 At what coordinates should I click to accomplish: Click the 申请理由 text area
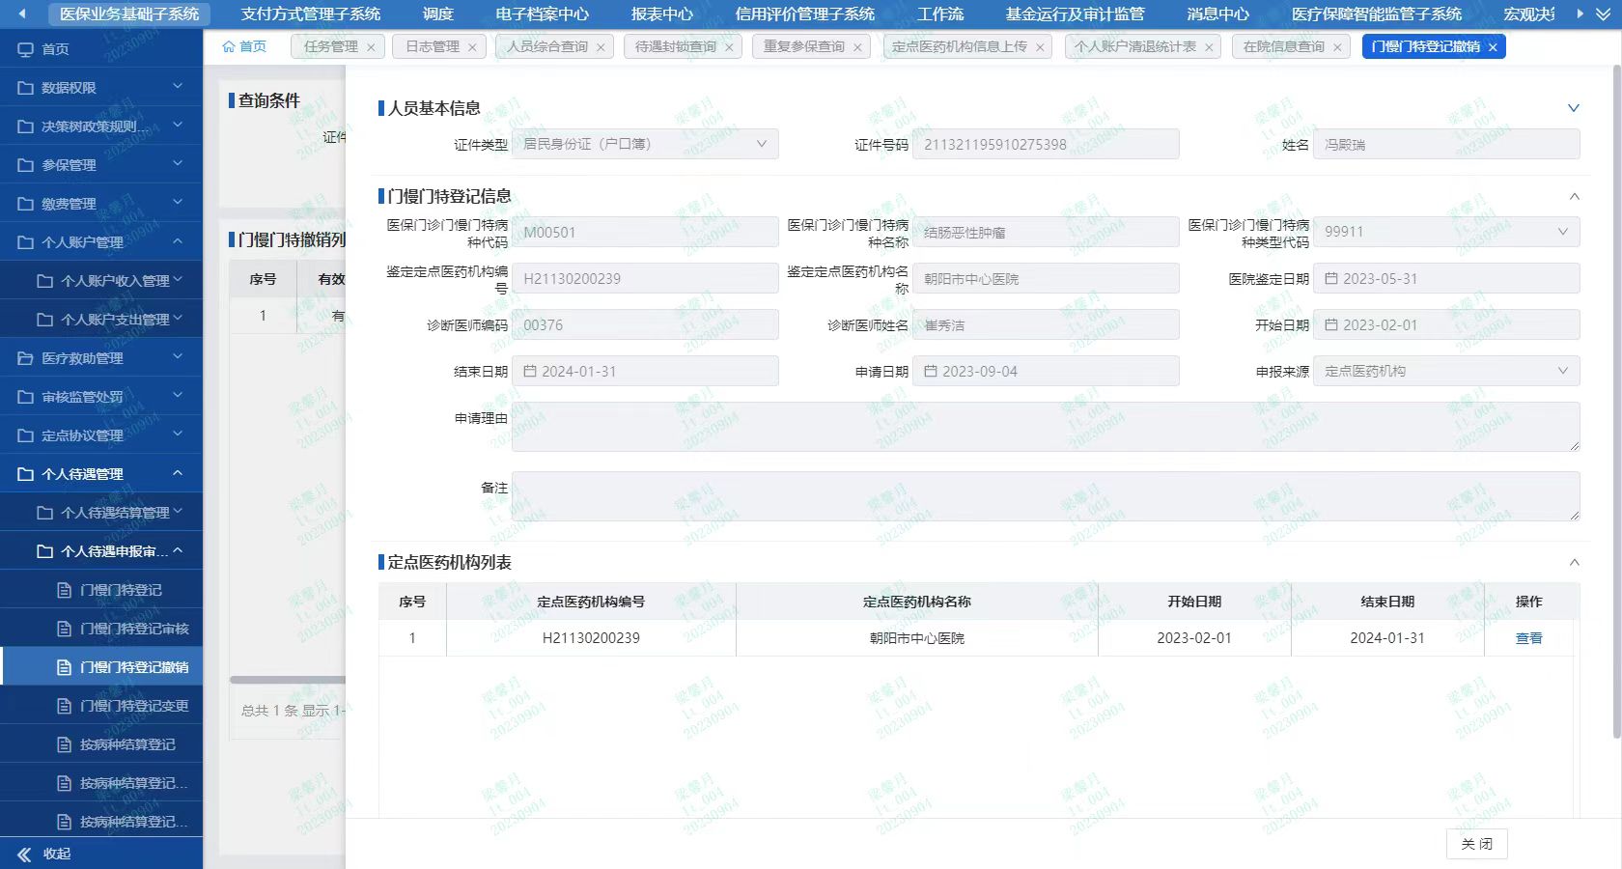(1046, 427)
